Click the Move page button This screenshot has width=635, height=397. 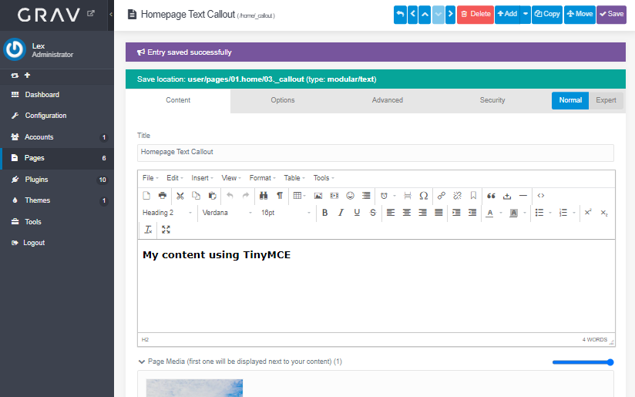tap(580, 14)
